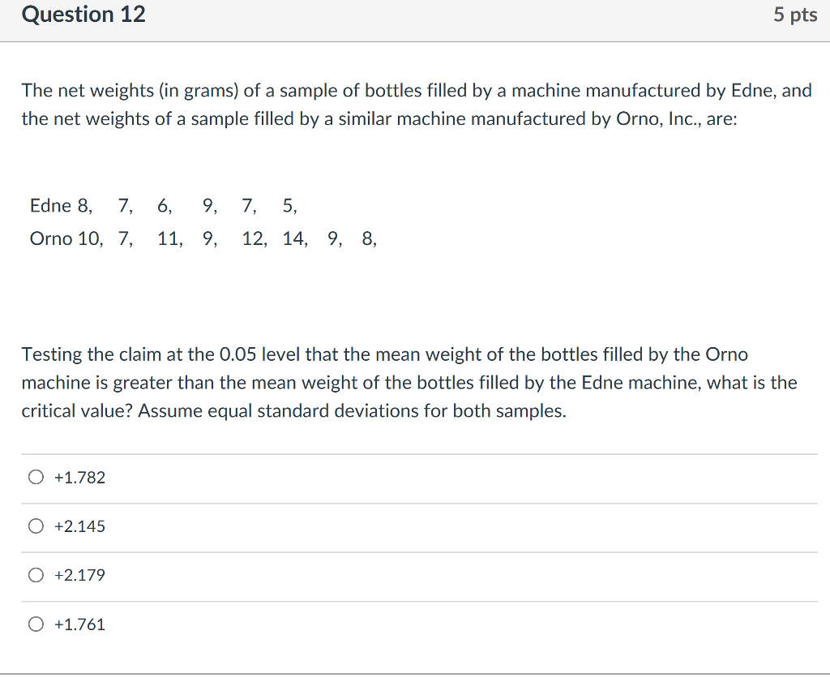Click the answer choice text +1.782
The height and width of the screenshot is (678, 830).
click(x=79, y=477)
